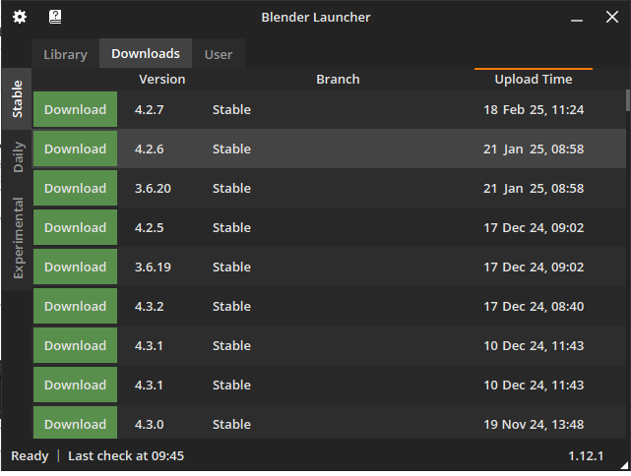Open settings via the gear icon
The image size is (631, 476).
tap(20, 17)
